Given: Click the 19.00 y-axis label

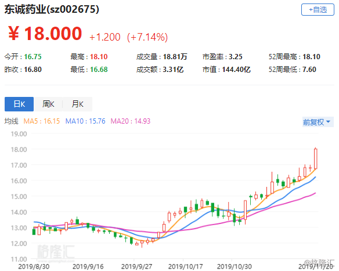Looking at the screenshot, I should pos(19,134).
